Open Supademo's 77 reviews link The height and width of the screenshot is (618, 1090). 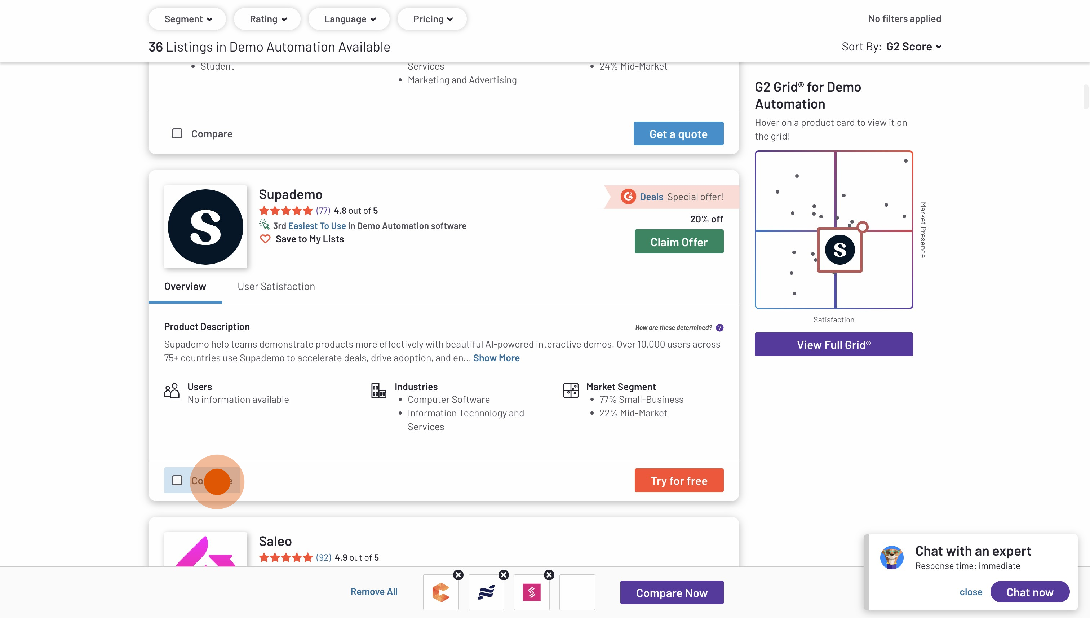tap(323, 211)
